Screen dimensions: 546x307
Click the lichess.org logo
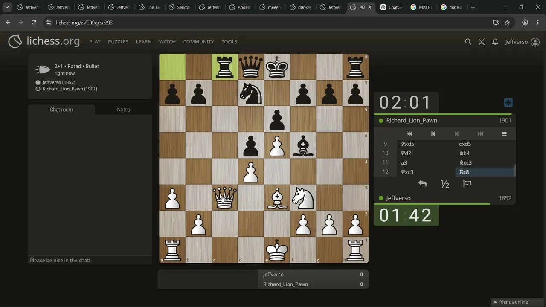(x=44, y=41)
